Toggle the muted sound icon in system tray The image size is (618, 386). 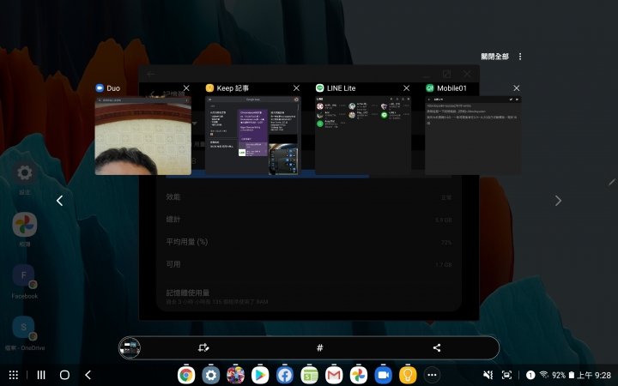tap(488, 375)
